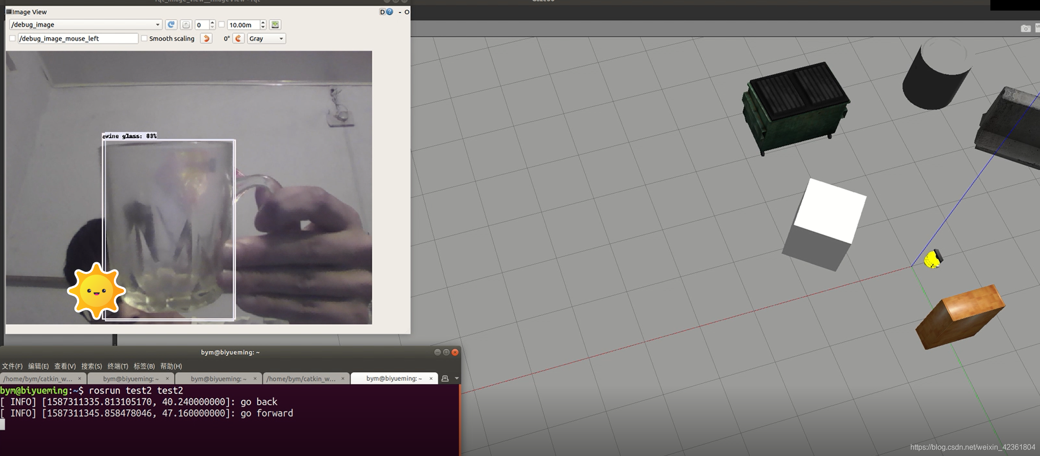1040x456 pixels.
Task: Minimize the terminal window
Action: pos(438,352)
